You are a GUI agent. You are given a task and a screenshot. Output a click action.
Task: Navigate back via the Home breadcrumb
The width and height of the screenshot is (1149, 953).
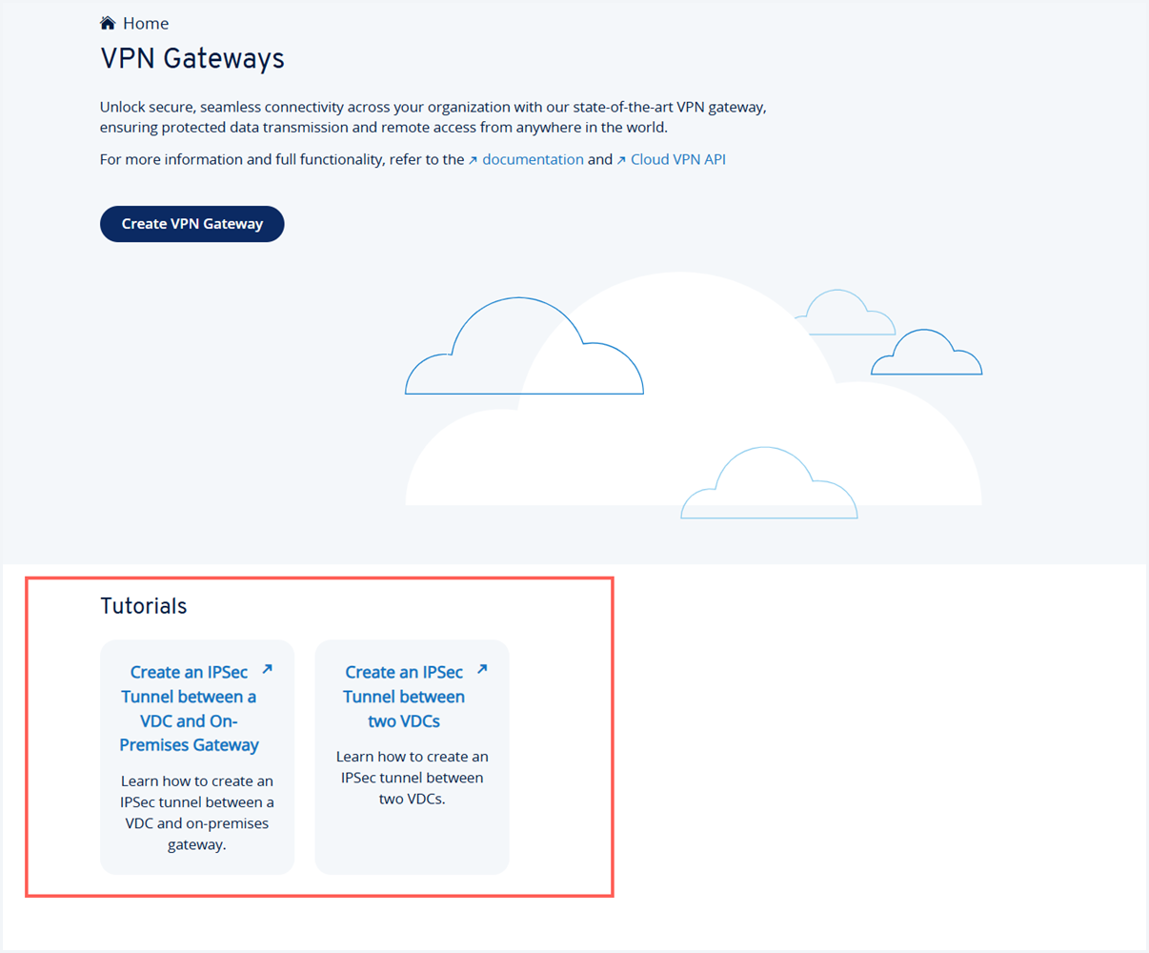coord(146,22)
